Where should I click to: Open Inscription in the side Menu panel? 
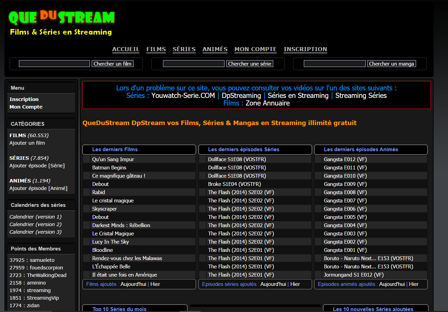coord(24,99)
